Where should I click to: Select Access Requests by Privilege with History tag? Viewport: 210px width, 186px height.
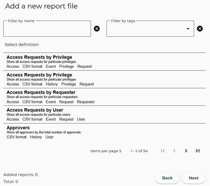pyautogui.click(x=39, y=75)
